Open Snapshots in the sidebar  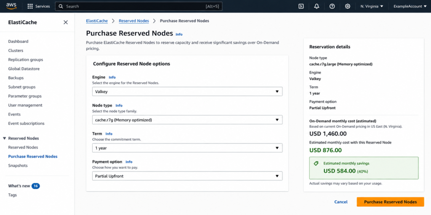click(x=18, y=165)
